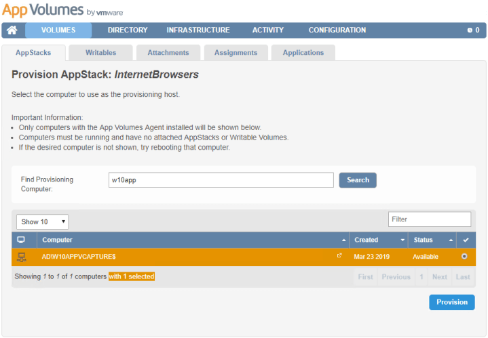
Task: Click the Mar 23 2019 created date
Action: point(372,257)
